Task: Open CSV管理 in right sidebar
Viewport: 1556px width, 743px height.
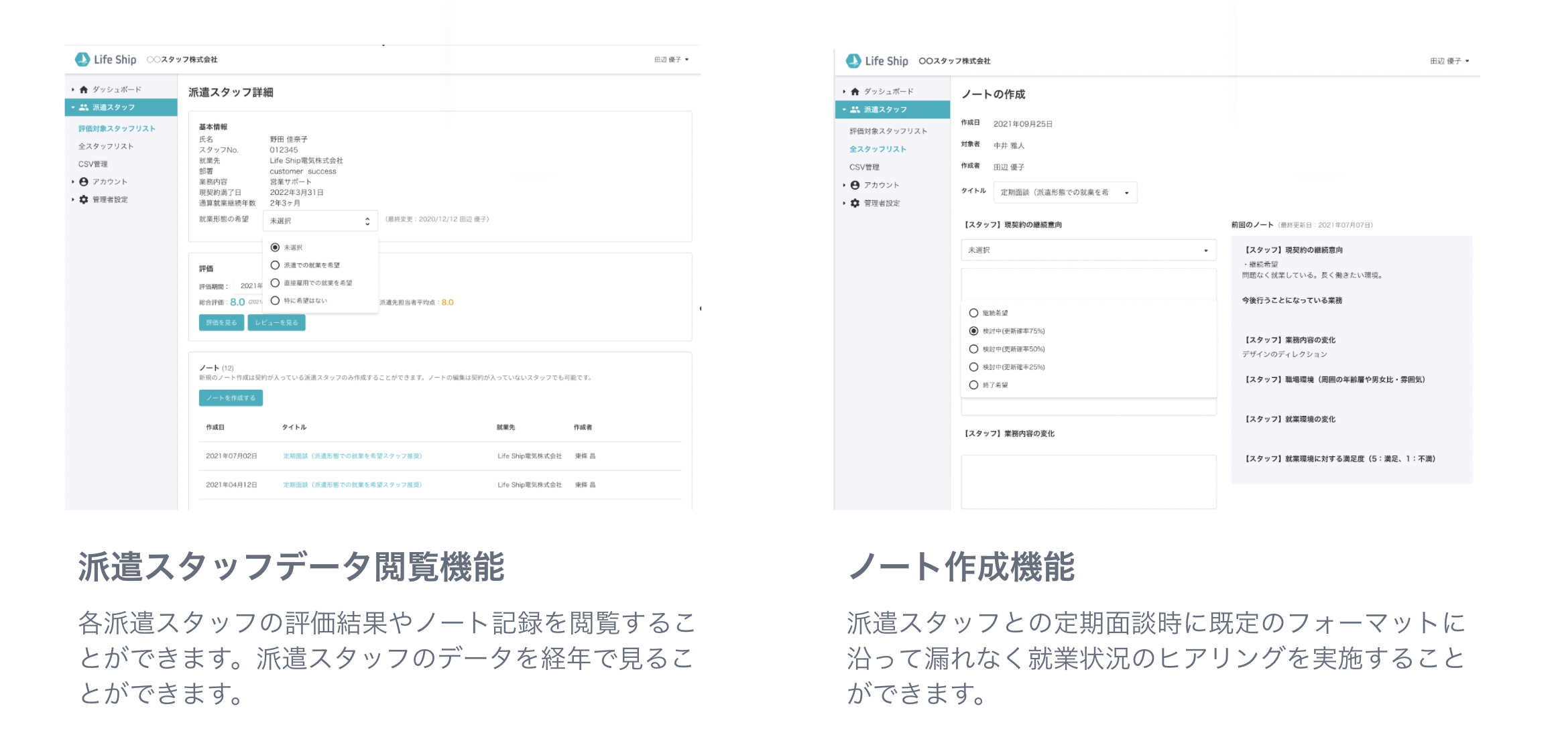Action: click(x=864, y=167)
